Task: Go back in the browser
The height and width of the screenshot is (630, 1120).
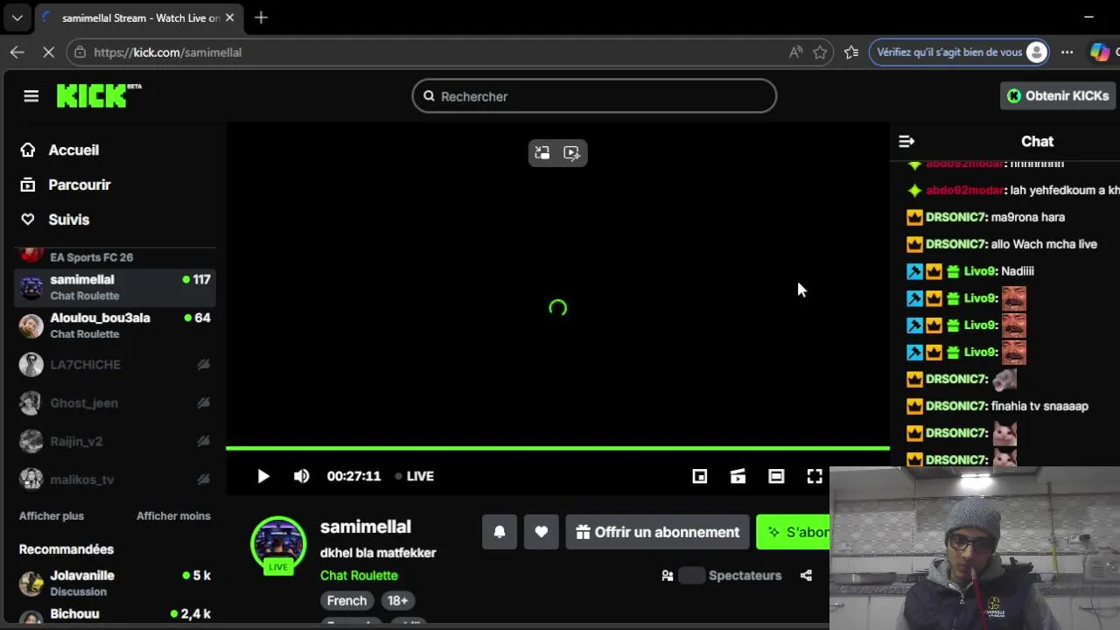Action: pos(17,52)
